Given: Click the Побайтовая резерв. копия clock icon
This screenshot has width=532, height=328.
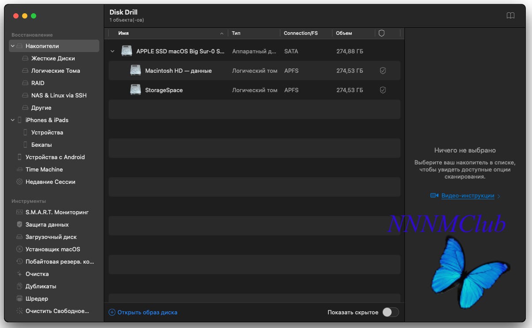Looking at the screenshot, I should click(19, 261).
